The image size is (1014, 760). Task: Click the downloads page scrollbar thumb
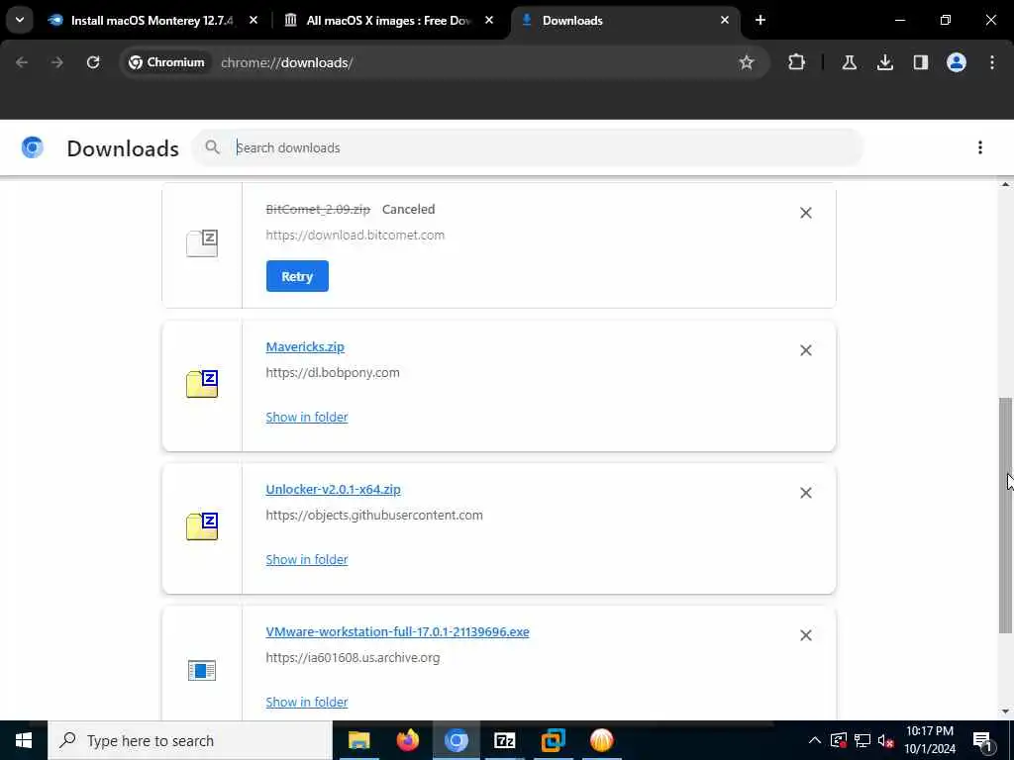(1005, 515)
